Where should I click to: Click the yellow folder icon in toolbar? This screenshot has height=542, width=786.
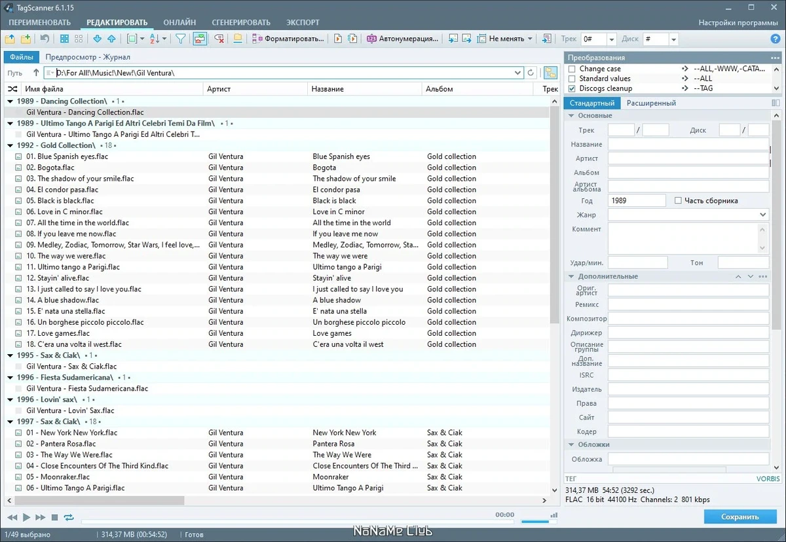[238, 39]
